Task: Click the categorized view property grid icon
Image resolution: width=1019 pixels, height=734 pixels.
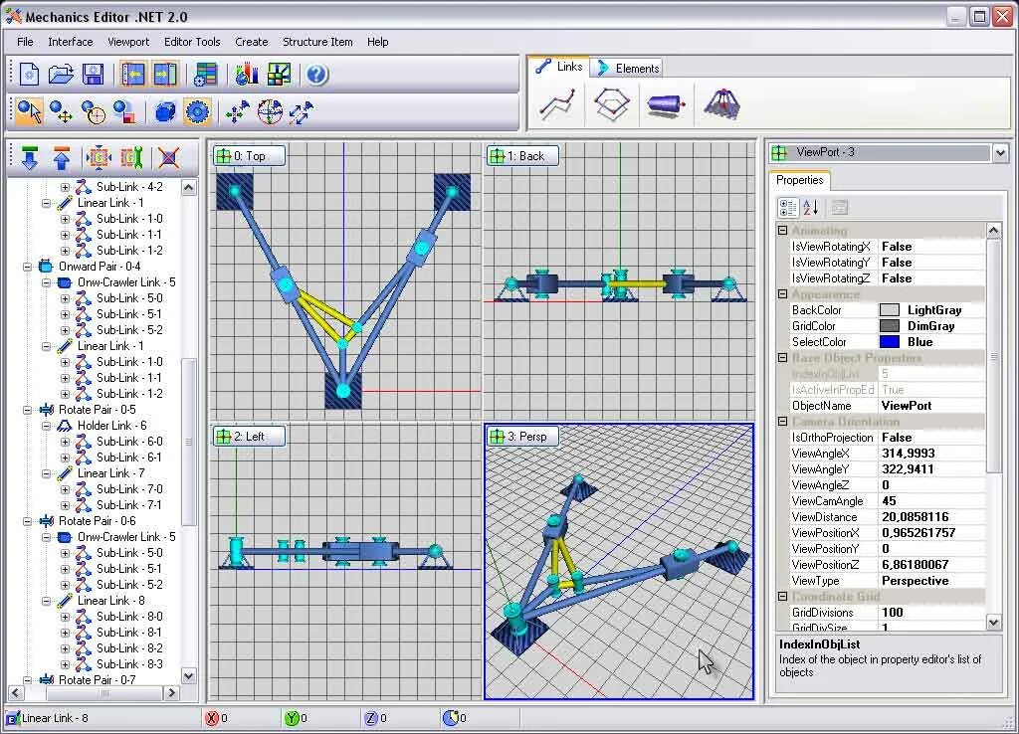Action: coord(788,208)
